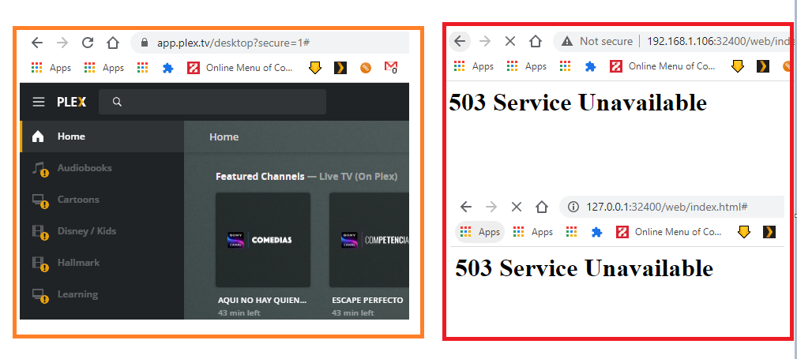
Task: Click the 192.168.1.106:32400 address text
Action: point(720,41)
